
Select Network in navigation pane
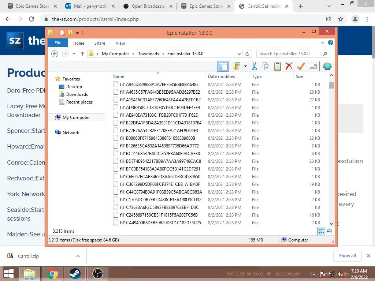71,132
